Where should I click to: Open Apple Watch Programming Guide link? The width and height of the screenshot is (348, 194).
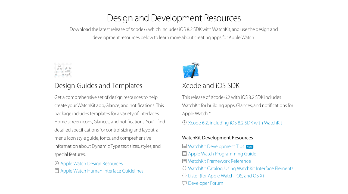[222, 154]
